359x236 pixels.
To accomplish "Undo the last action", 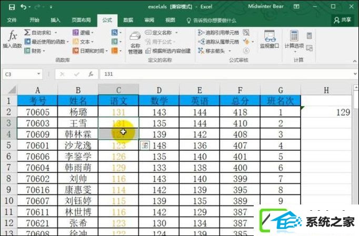I will (x=23, y=7).
